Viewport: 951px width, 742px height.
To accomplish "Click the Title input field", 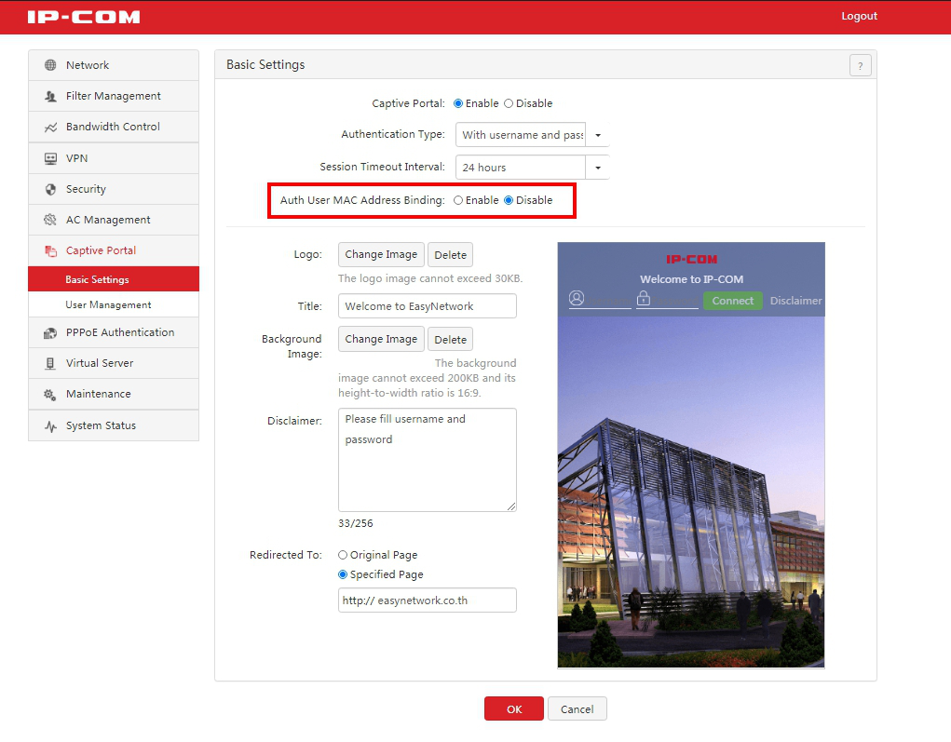I will pyautogui.click(x=427, y=306).
